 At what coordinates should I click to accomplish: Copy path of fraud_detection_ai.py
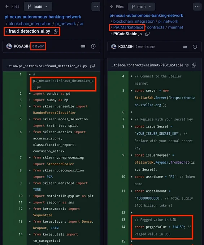click(x=56, y=31)
